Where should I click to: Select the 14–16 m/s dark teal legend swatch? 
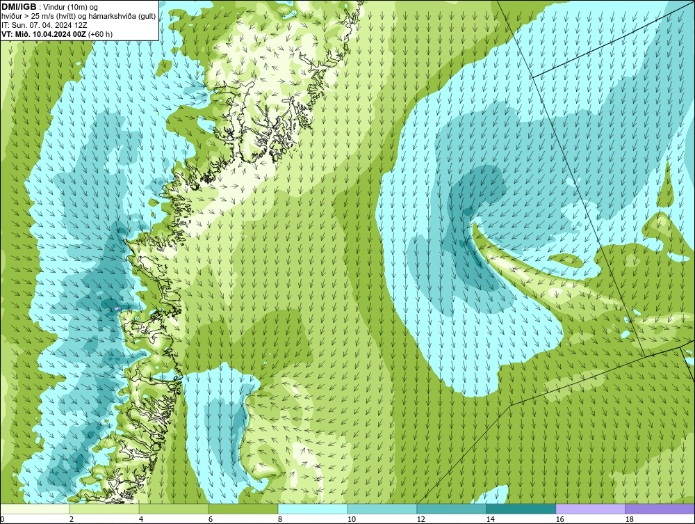click(x=521, y=509)
